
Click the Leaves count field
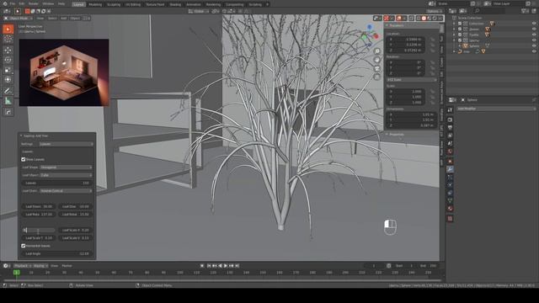click(56, 183)
